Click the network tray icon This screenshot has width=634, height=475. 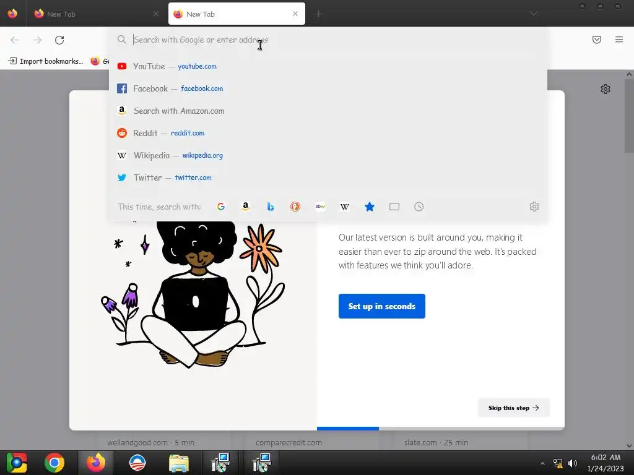point(558,463)
